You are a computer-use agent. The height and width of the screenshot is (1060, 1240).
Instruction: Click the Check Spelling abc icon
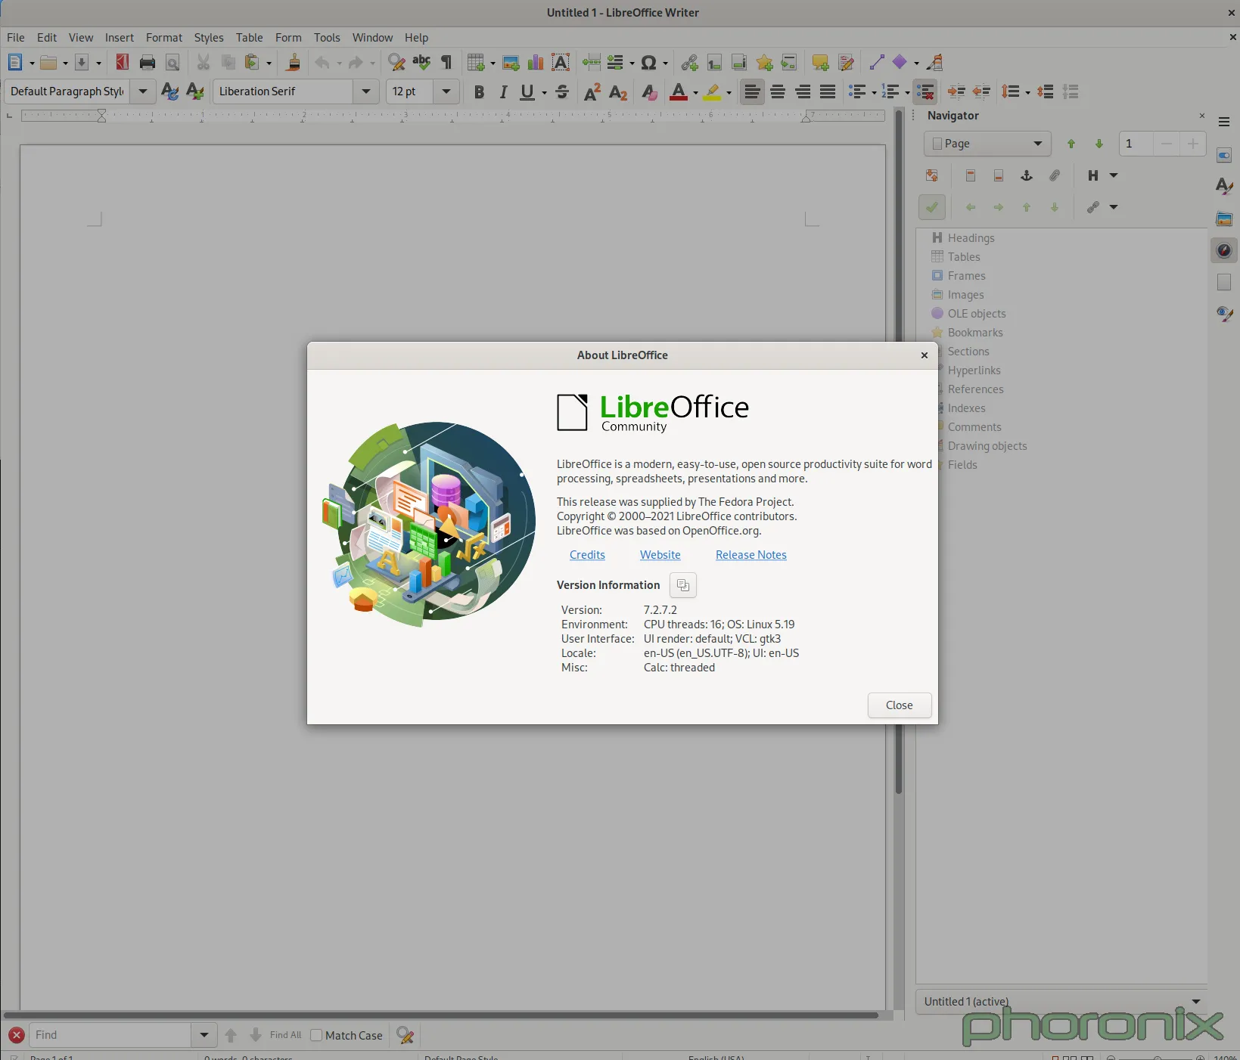(421, 63)
